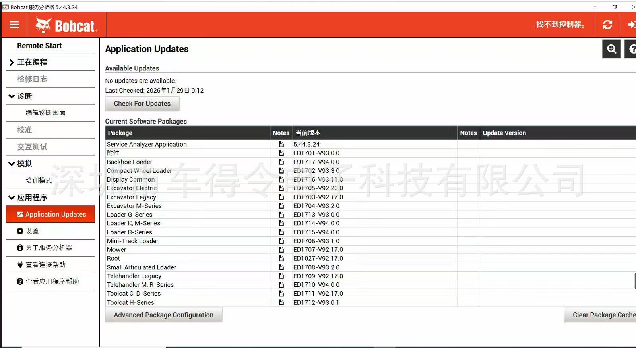
Task: Refresh the controller connection
Action: [607, 25]
